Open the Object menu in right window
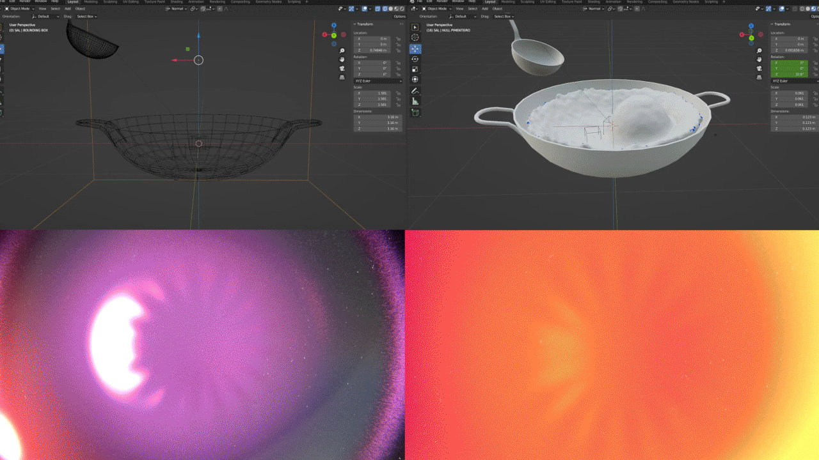Screen dimensions: 819x460 [x=497, y=9]
